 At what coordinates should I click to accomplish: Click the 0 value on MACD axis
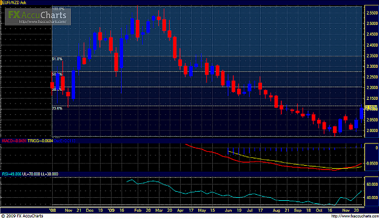click(377, 148)
